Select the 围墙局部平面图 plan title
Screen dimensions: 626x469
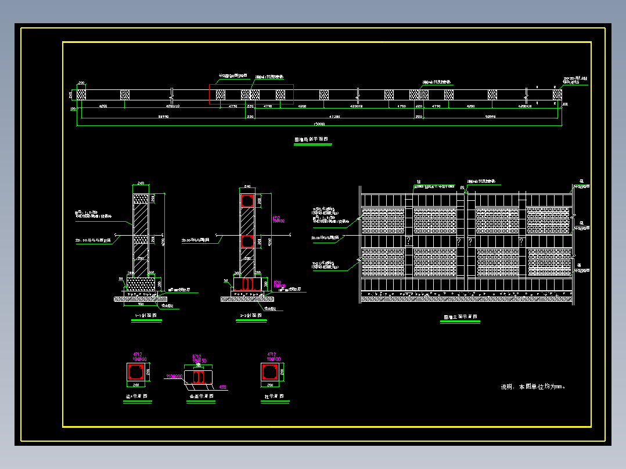tap(311, 139)
